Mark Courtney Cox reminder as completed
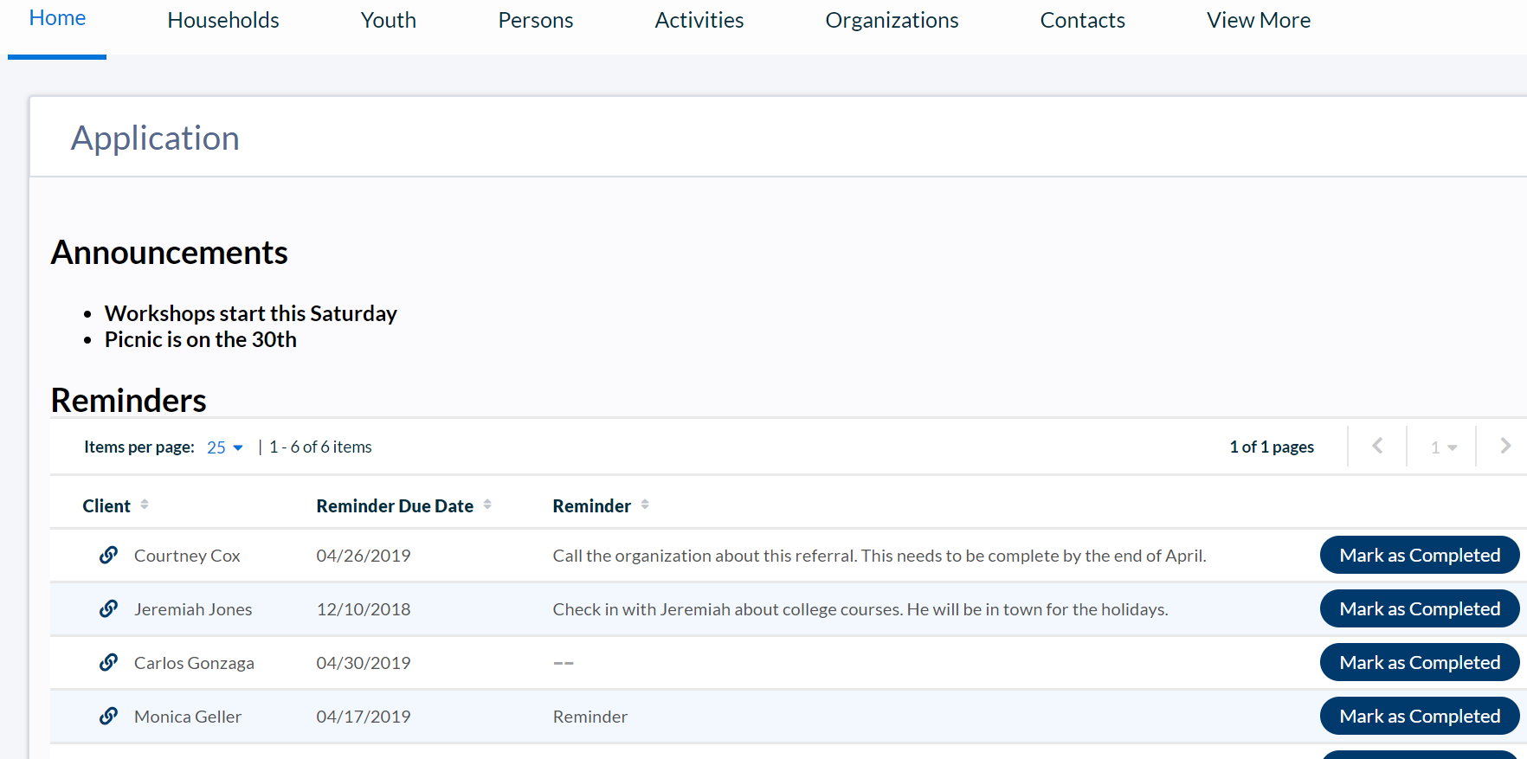The height and width of the screenshot is (759, 1527). click(1419, 556)
